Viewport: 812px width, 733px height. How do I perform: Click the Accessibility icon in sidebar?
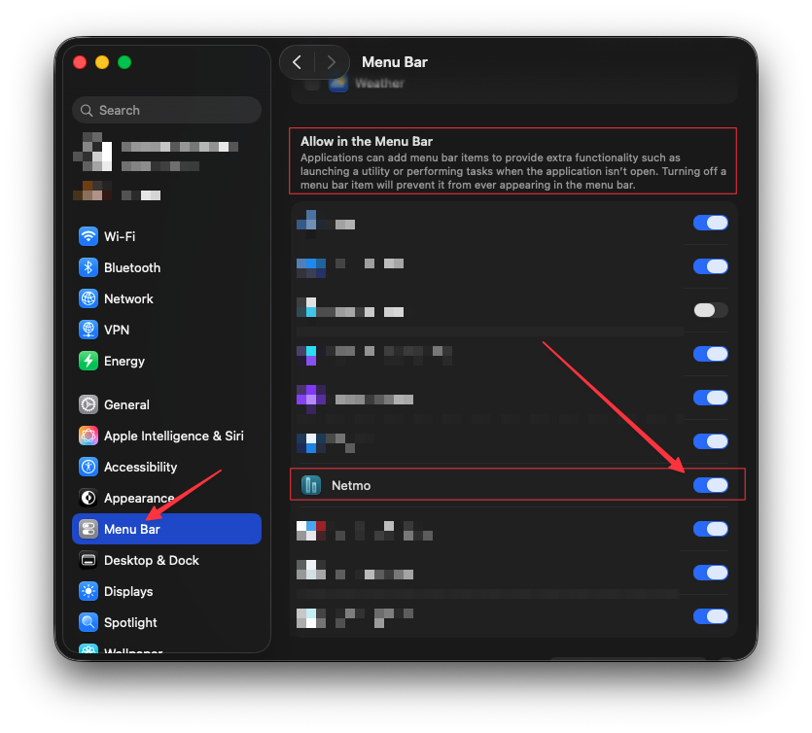[88, 467]
